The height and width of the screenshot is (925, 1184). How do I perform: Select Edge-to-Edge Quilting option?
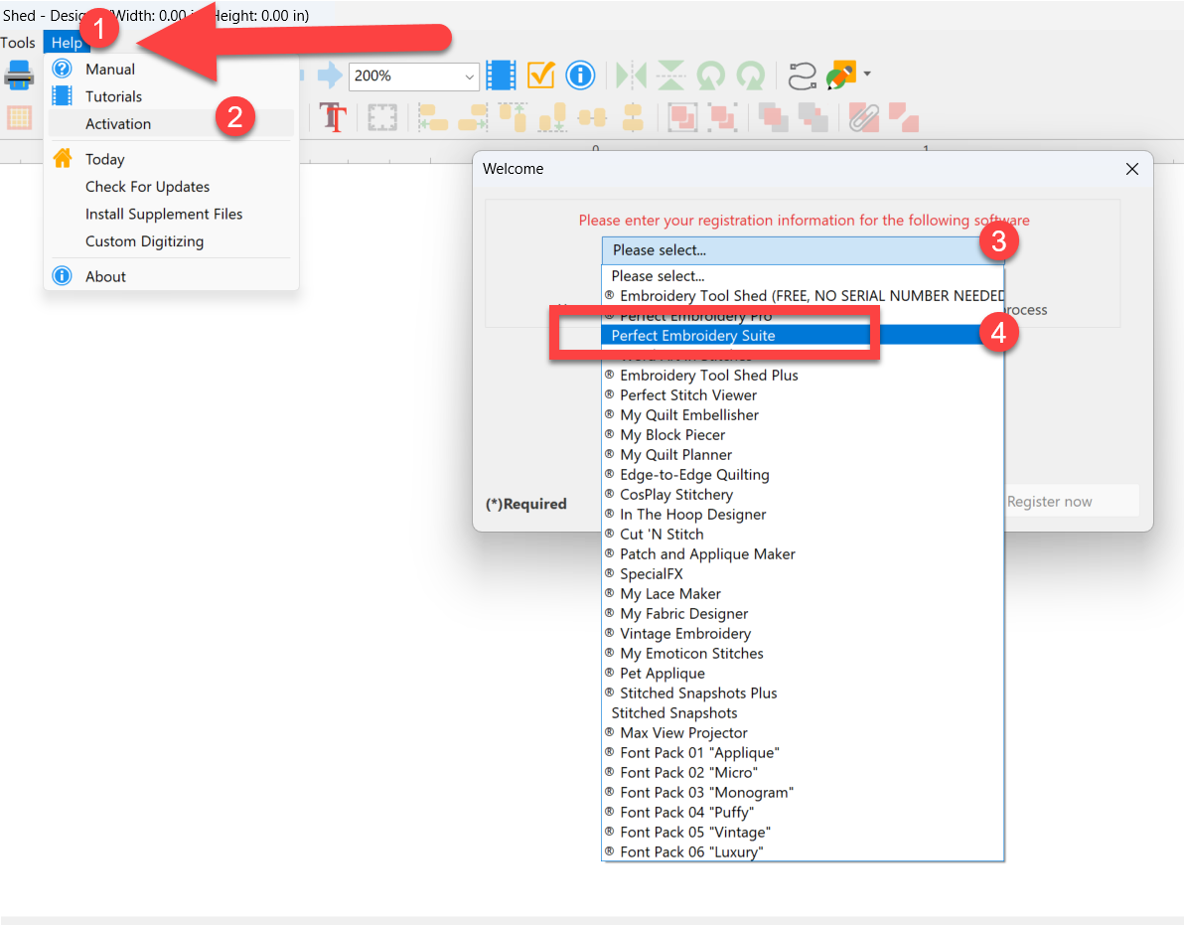pos(803,474)
